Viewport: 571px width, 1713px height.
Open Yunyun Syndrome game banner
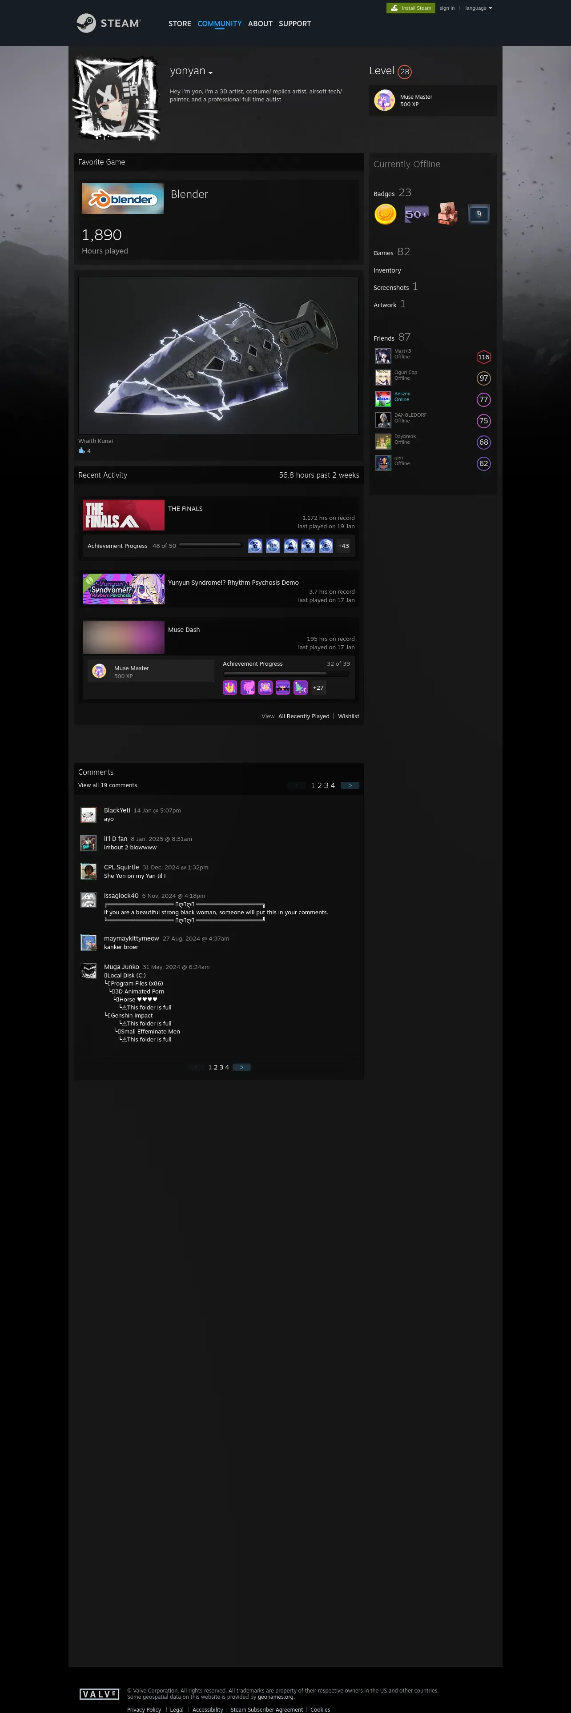tap(123, 588)
